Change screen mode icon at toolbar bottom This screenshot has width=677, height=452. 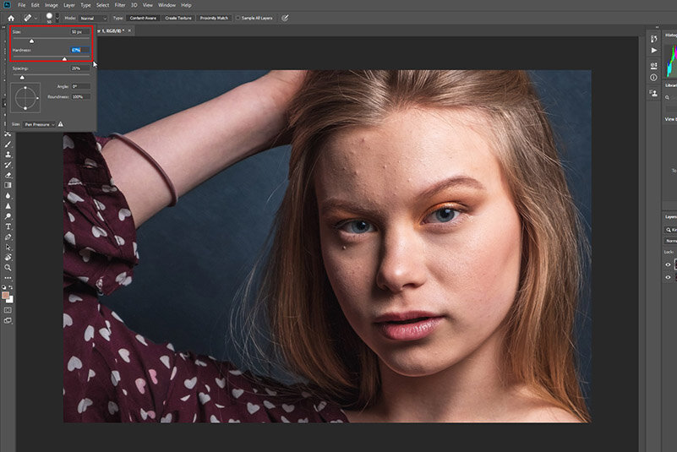click(8, 321)
